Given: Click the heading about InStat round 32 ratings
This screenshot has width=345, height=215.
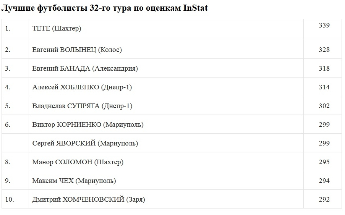Looking at the screenshot, I should (105, 8).
